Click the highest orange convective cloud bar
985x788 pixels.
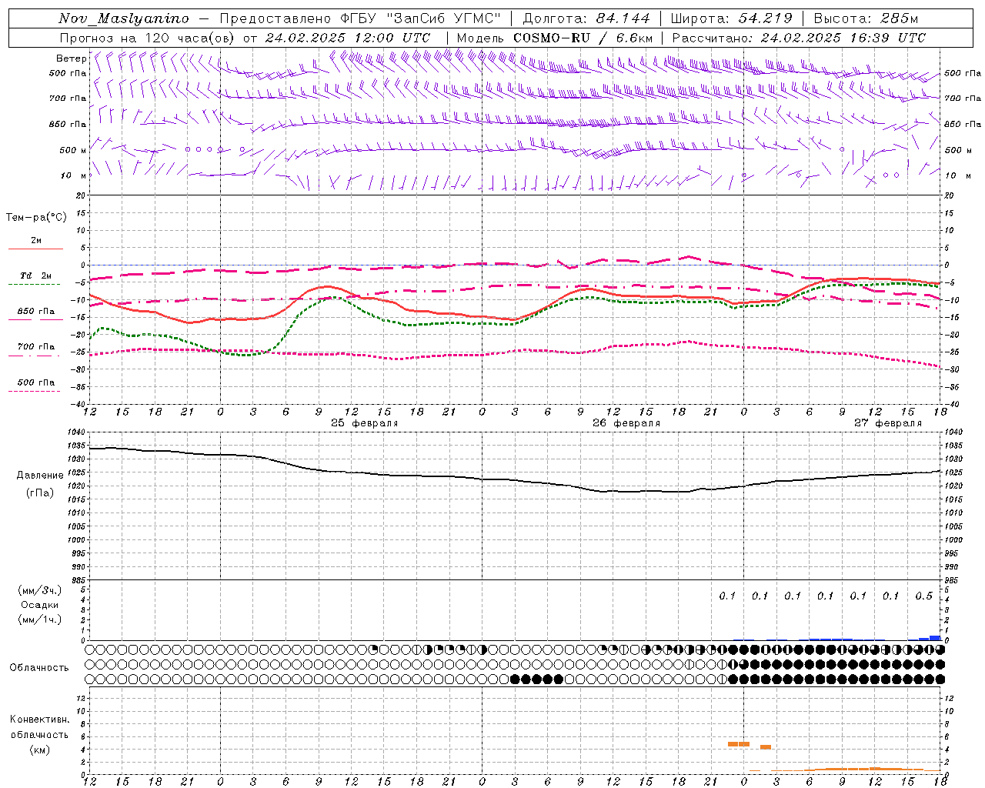click(x=738, y=743)
